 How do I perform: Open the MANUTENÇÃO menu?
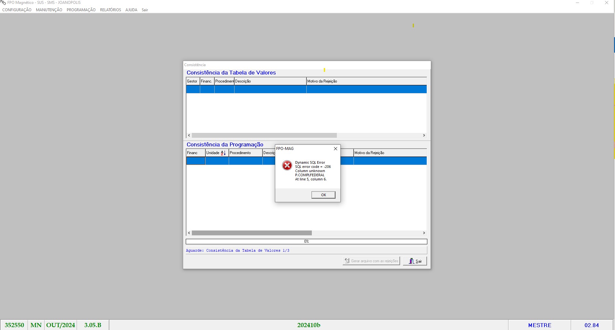(x=49, y=10)
